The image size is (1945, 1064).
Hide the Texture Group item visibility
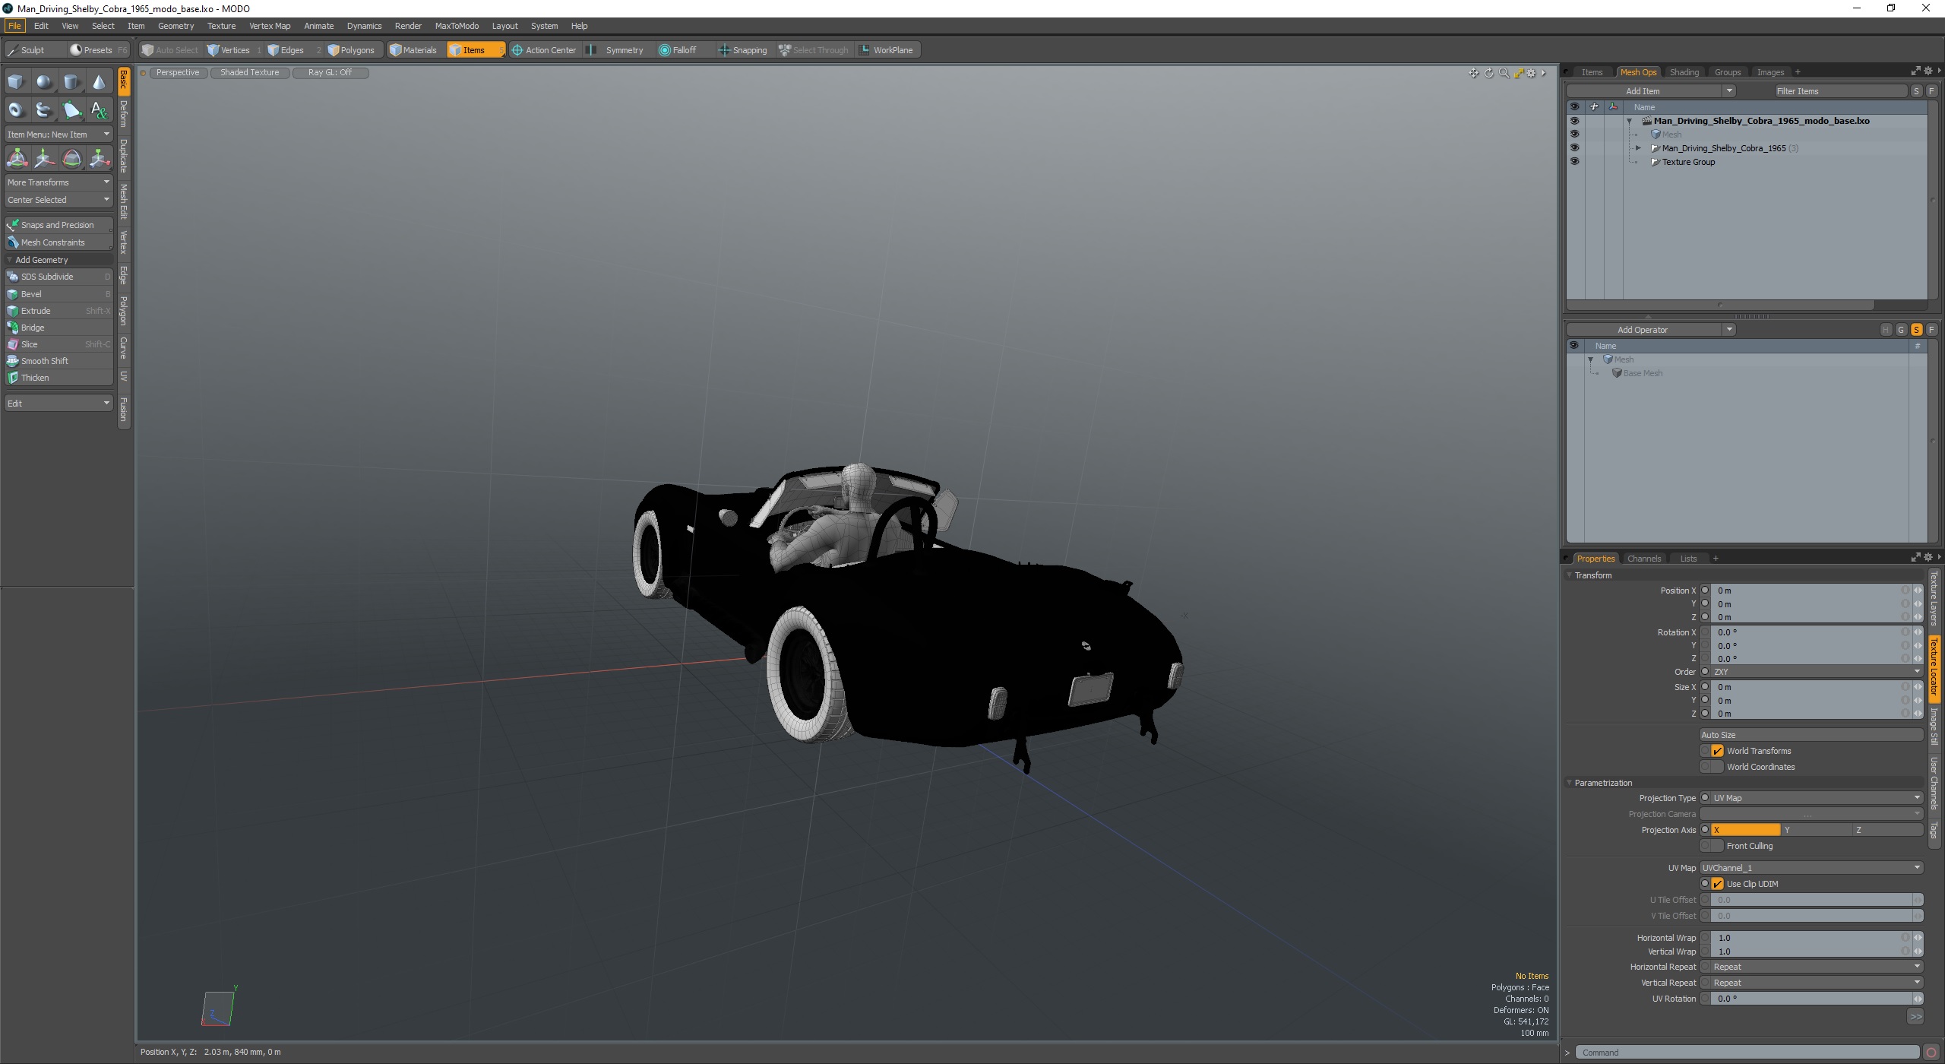tap(1574, 162)
